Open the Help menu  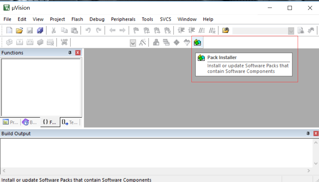pos(208,19)
